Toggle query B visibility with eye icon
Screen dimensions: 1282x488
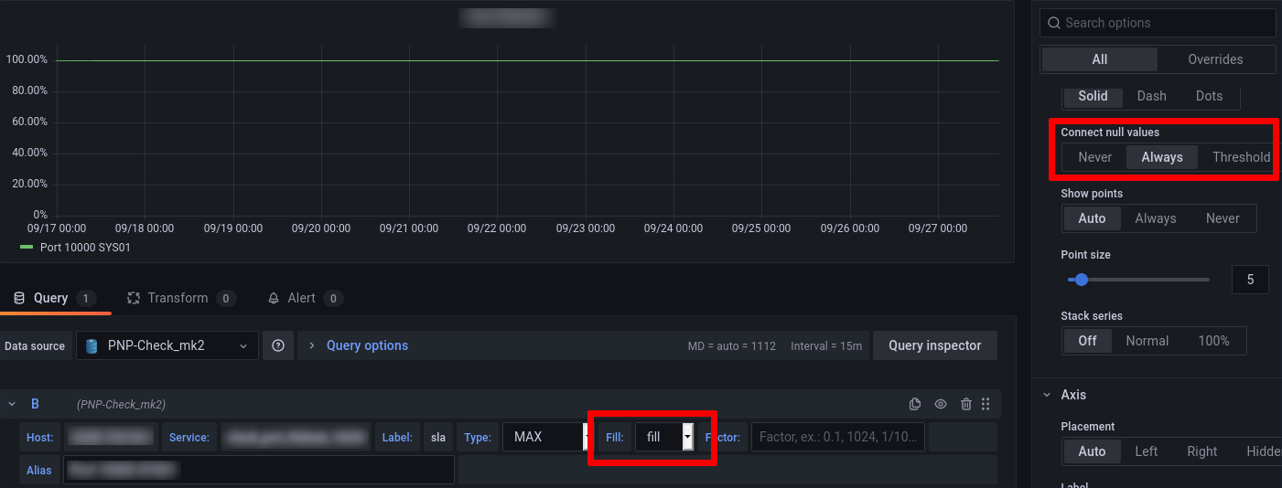940,404
